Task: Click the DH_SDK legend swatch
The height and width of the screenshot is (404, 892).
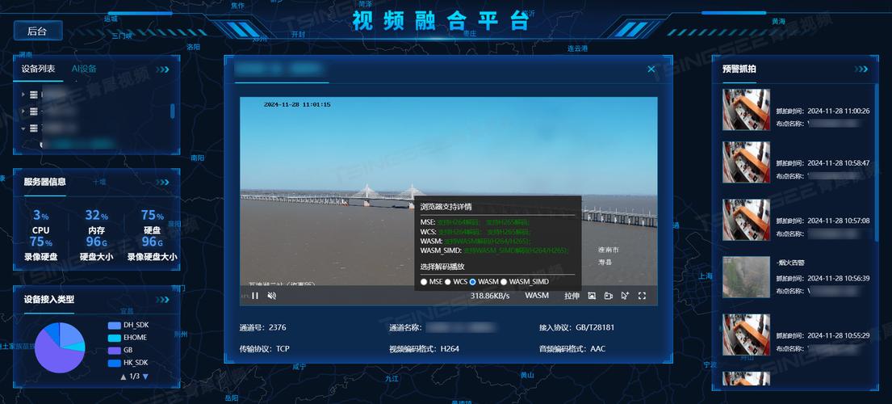Action: click(115, 325)
